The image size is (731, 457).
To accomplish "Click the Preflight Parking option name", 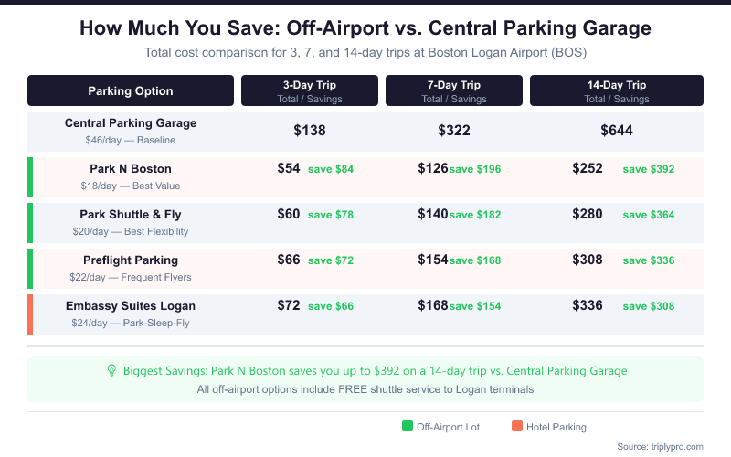I will tap(131, 260).
